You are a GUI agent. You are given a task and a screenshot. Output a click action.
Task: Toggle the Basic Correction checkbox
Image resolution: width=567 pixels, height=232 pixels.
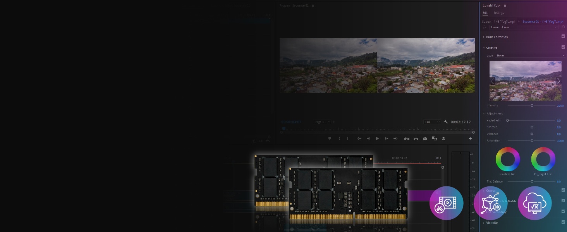coord(564,36)
